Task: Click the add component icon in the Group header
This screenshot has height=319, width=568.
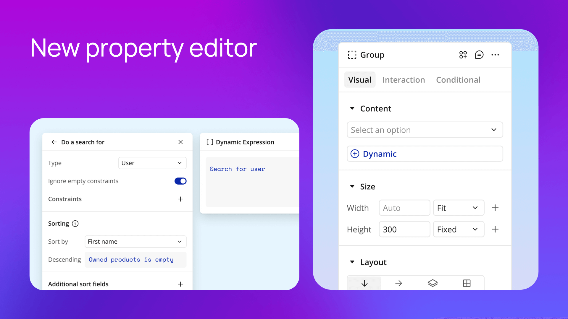Action: tap(463, 55)
